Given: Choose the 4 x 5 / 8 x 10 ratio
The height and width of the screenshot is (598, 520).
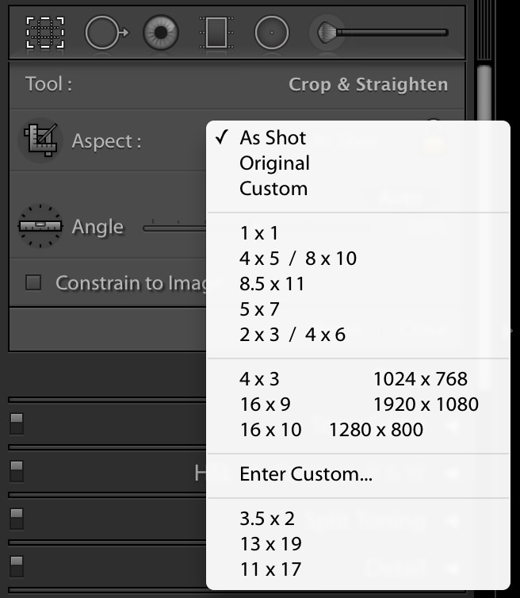Looking at the screenshot, I should 298,259.
